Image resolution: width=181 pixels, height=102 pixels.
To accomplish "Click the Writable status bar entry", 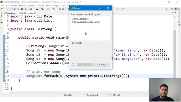I will click(x=68, y=95).
